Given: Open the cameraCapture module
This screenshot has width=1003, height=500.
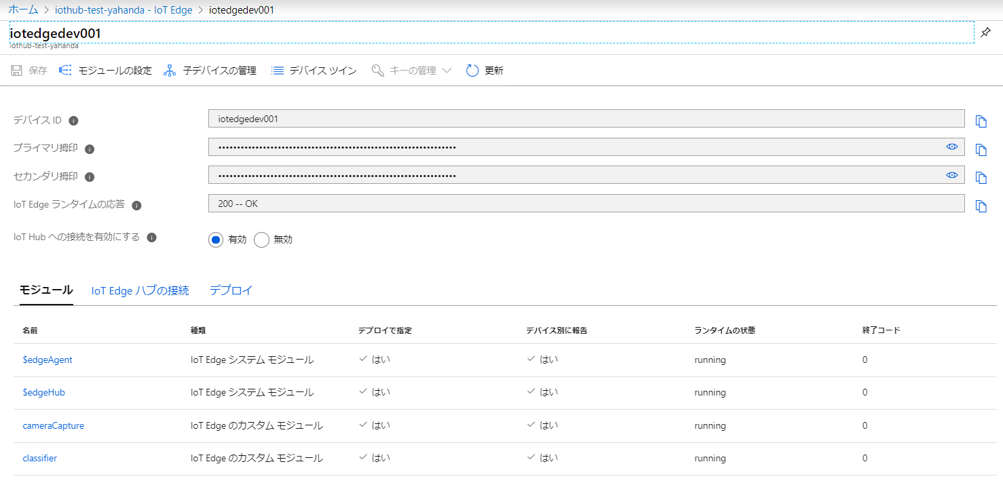Looking at the screenshot, I should [53, 426].
